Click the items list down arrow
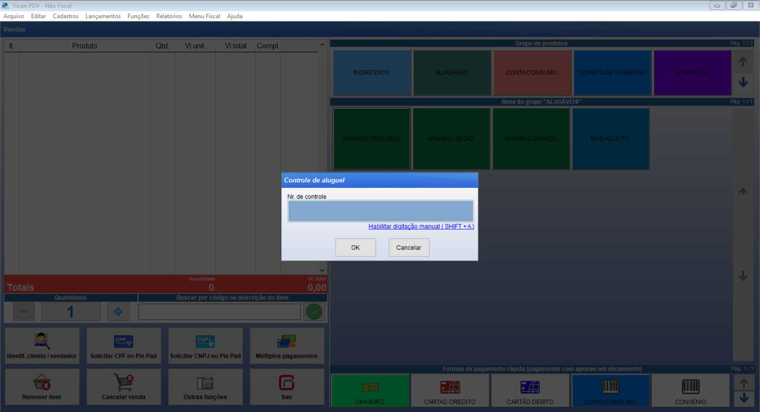 [x=743, y=275]
